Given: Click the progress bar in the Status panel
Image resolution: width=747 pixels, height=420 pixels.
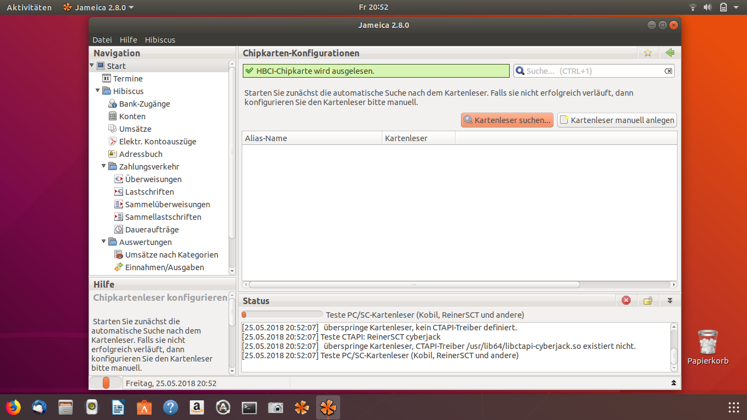Looking at the screenshot, I should [282, 314].
